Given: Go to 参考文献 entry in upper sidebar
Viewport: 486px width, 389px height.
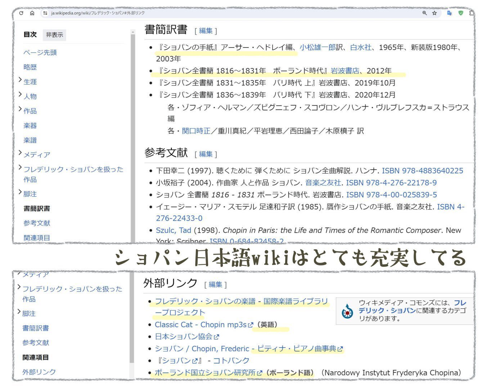Looking at the screenshot, I should [37, 223].
